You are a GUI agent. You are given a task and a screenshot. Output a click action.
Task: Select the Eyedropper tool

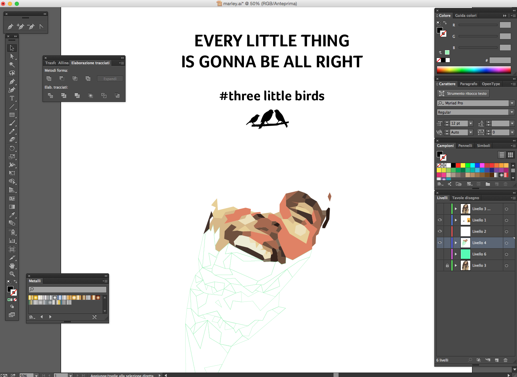coord(12,215)
